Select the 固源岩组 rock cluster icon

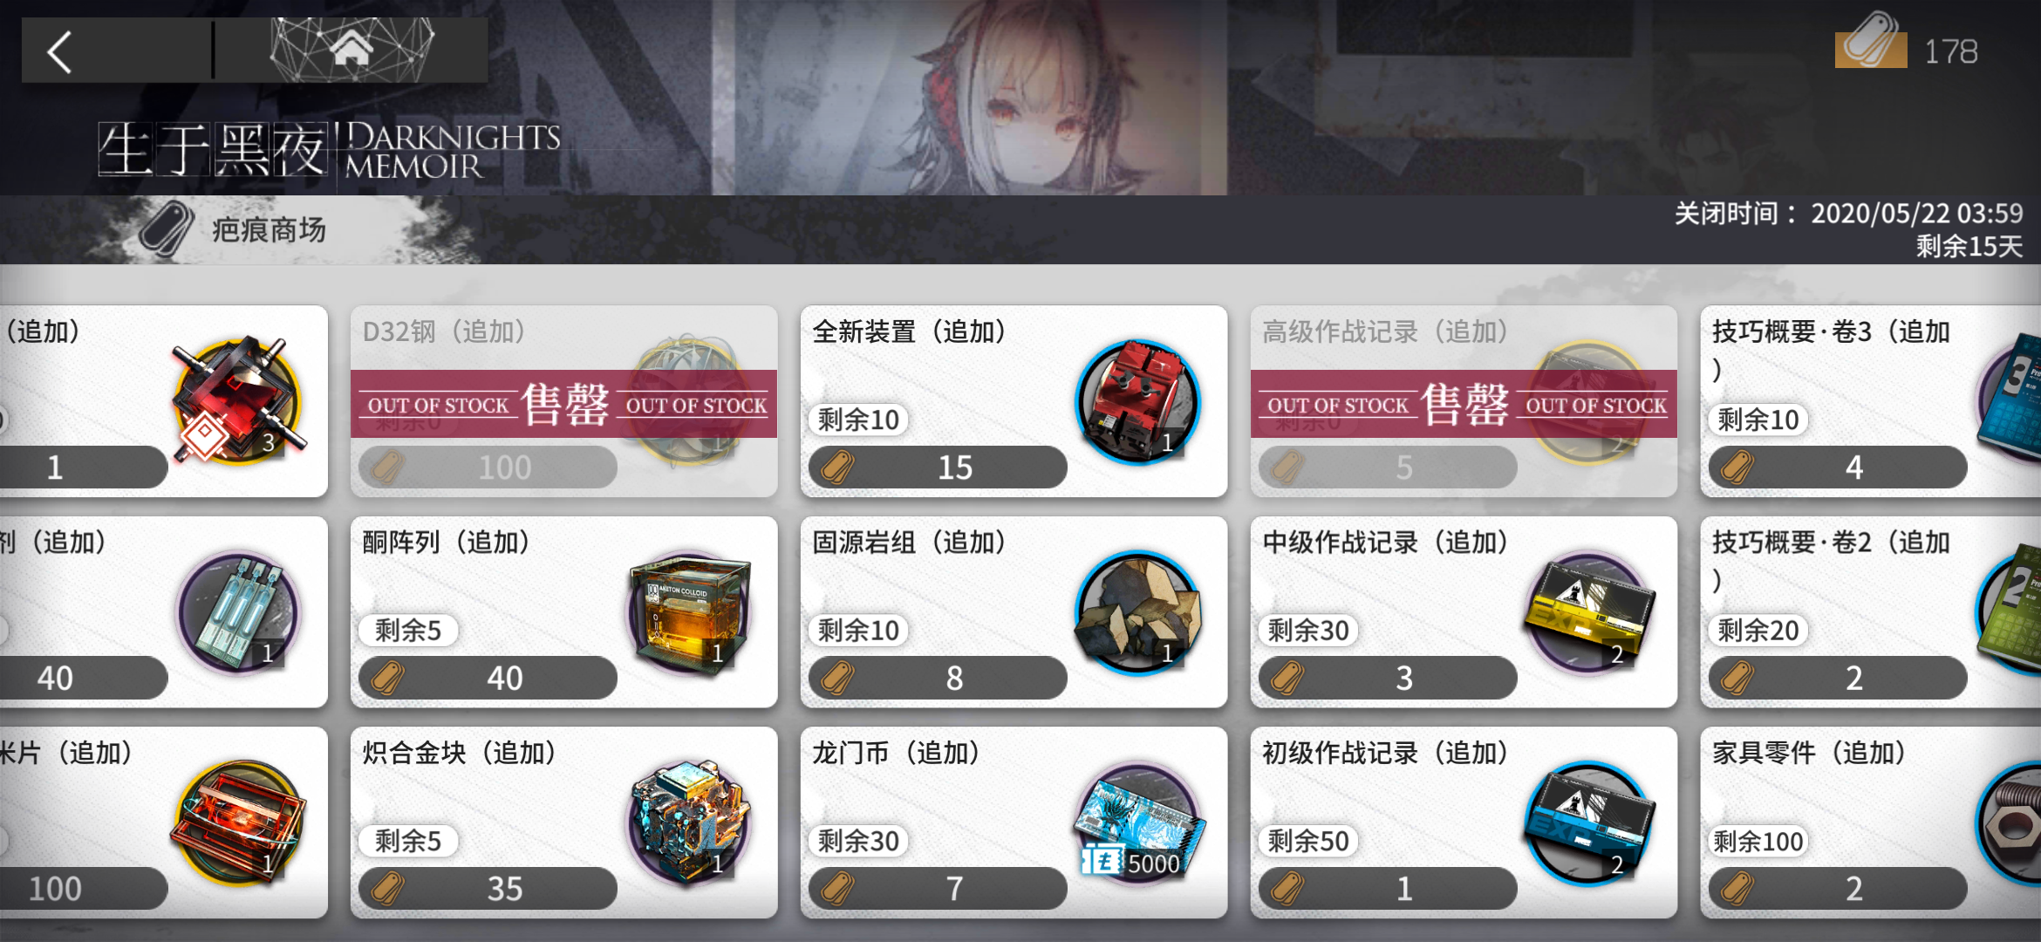click(x=1138, y=613)
